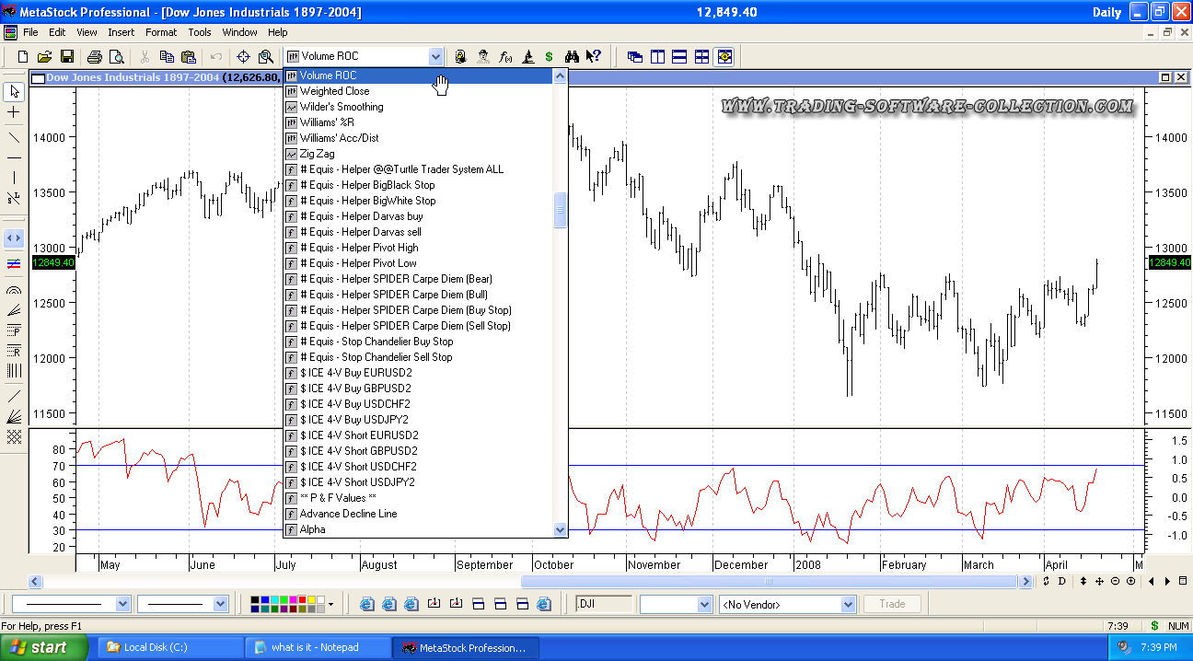
Task: Click the Save floppy disk icon
Action: coord(67,57)
